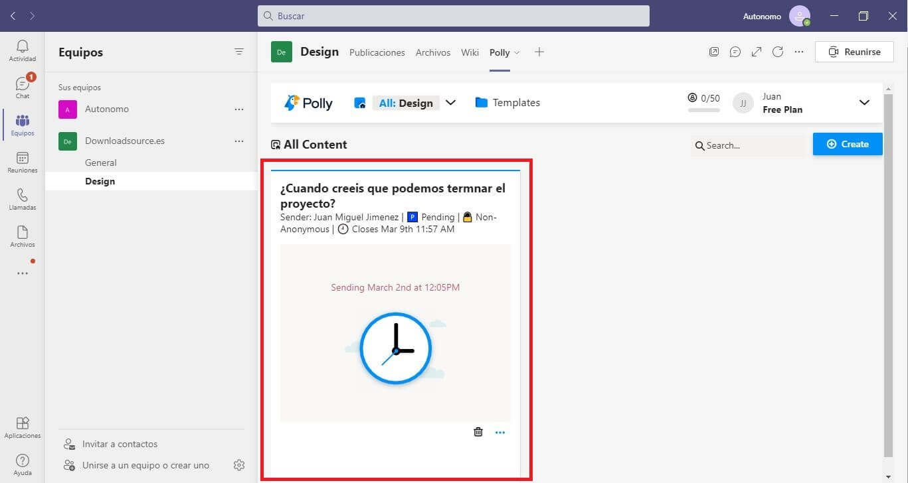Expand Juan Free Plan account menu
Viewport: 908px width, 483px height.
tap(864, 103)
